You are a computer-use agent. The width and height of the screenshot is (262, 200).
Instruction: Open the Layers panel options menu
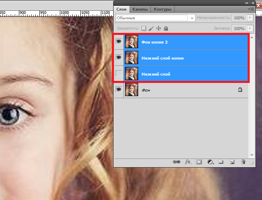pyautogui.click(x=251, y=9)
